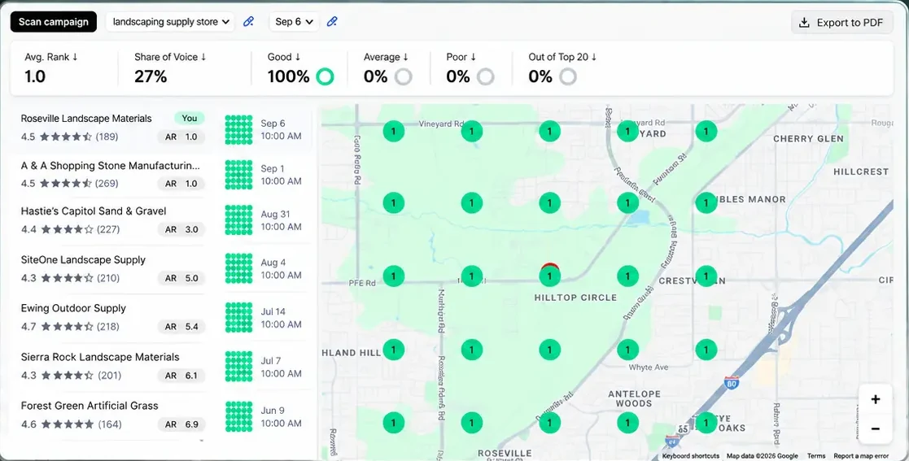Open the Jul 7 scan grid thumbnail
The width and height of the screenshot is (909, 461).
coord(238,367)
